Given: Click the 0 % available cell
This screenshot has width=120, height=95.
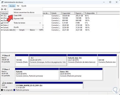Looking at the screenshot, I should click(86, 23).
